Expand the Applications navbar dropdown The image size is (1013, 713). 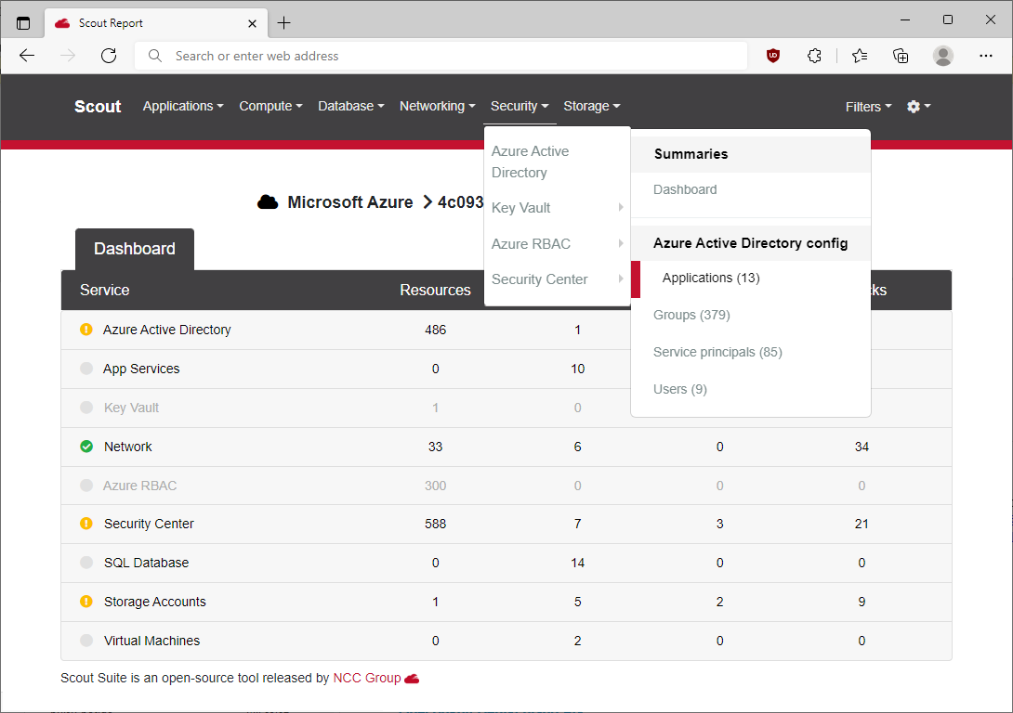pos(183,106)
